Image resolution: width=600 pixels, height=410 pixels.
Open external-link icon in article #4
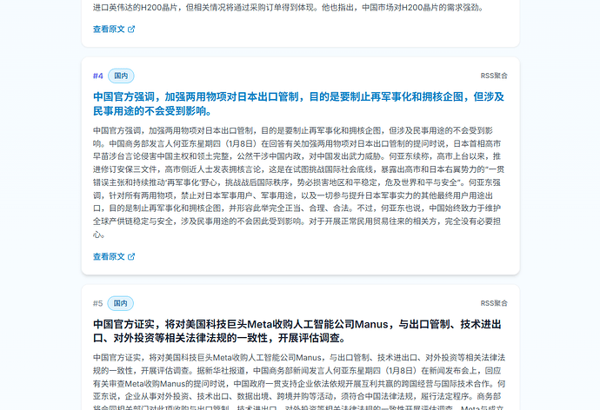131,256
